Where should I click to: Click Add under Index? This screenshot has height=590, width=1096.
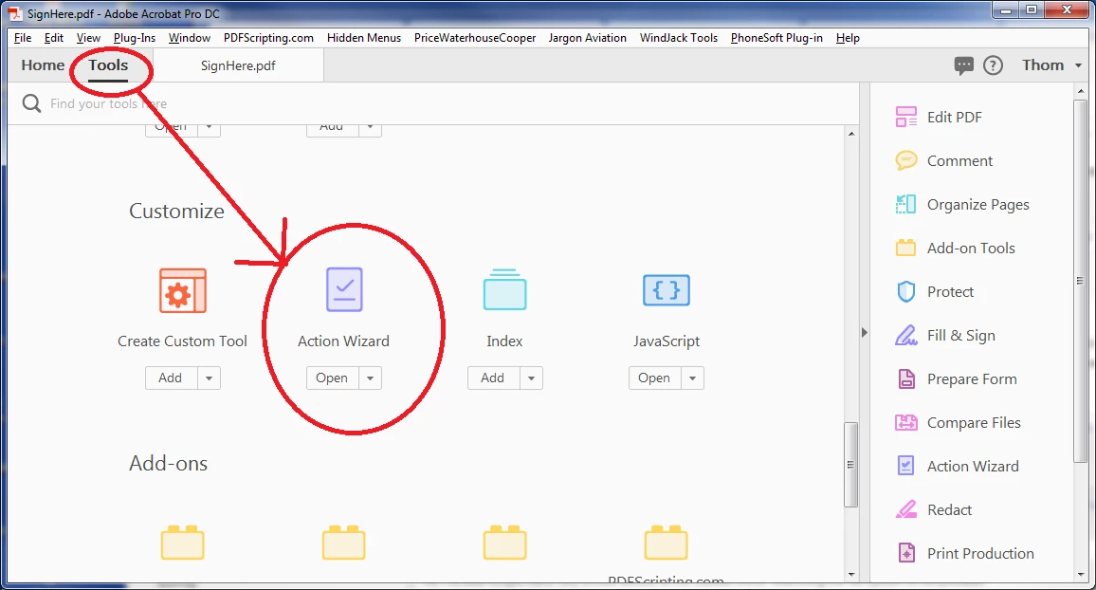493,378
